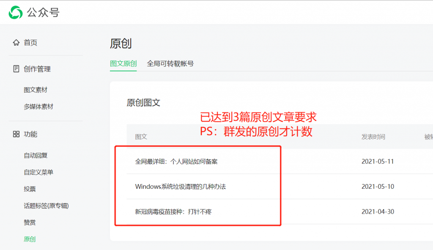The height and width of the screenshot is (250, 433).
Task: Expand the 创作管理 section
Action: [37, 69]
